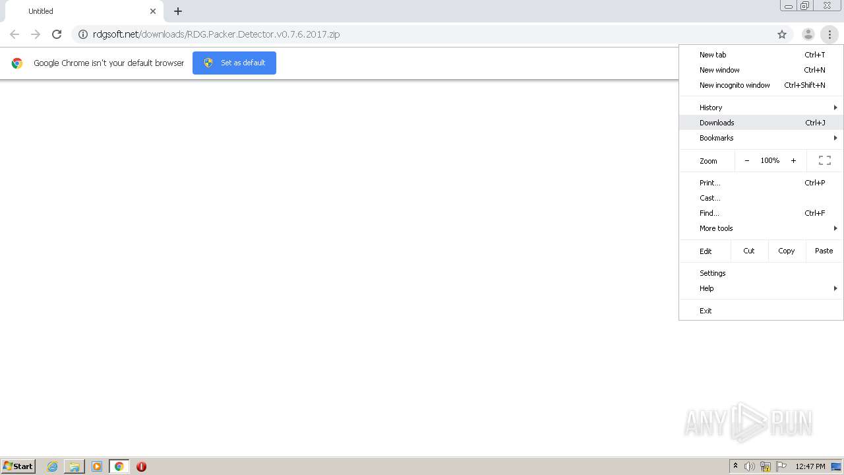Open the Windows Start menu
This screenshot has height=475, width=844.
pyautogui.click(x=18, y=466)
